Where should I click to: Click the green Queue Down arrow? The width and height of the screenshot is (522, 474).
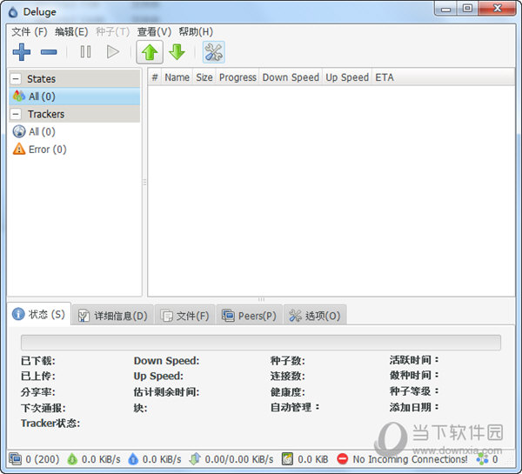(177, 52)
